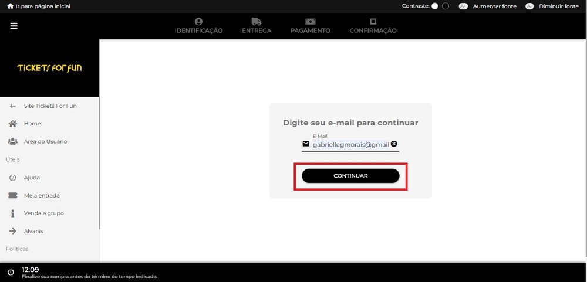Screen dimensions: 587x282
Task: Enable white contrast mode circle
Action: click(434, 6)
